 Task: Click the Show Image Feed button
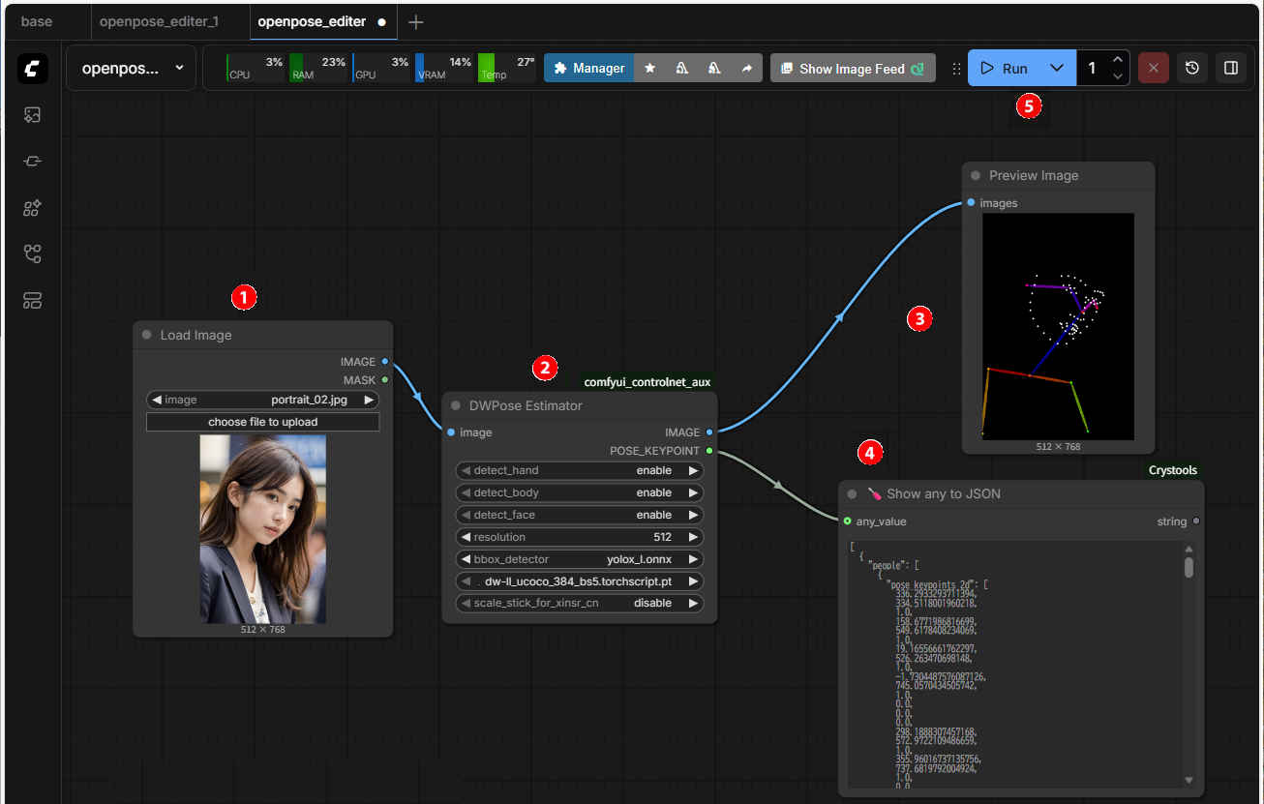pos(852,69)
